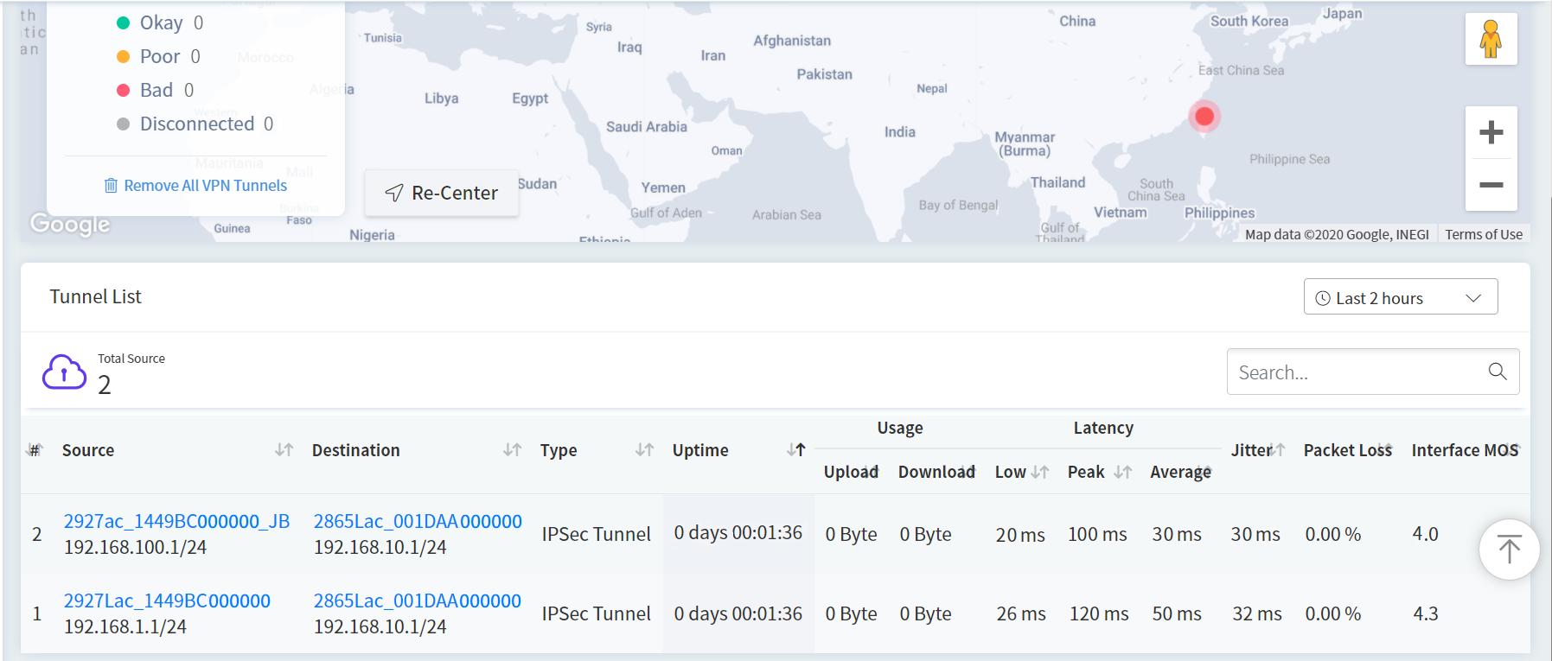
Task: Click the Disconnected status legend entry
Action: tap(195, 124)
